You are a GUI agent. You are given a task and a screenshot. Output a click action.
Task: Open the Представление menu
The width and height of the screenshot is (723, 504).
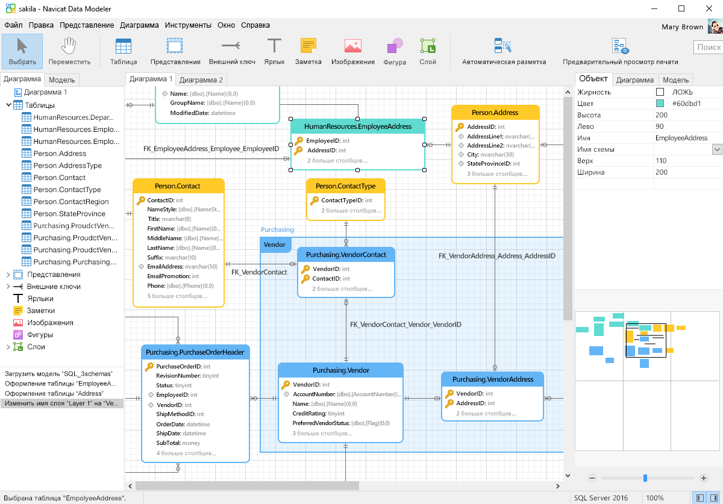coord(87,25)
